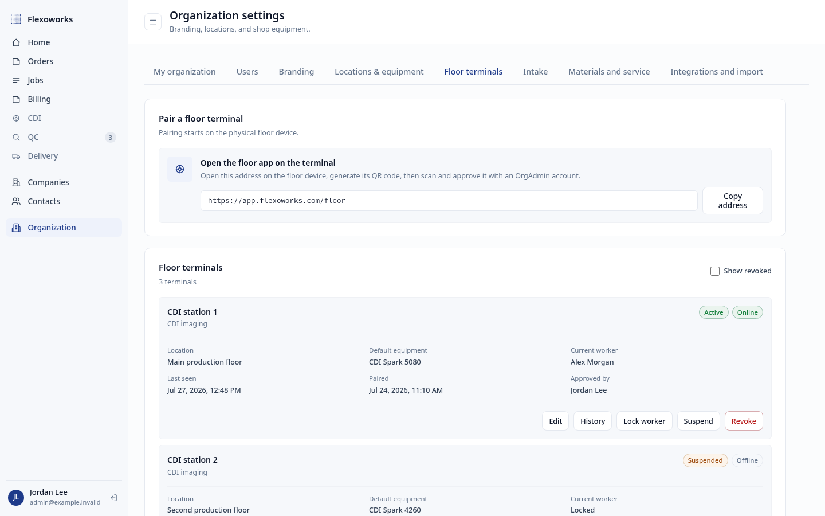
Task: Click the Contacts people icon
Action: pos(16,201)
